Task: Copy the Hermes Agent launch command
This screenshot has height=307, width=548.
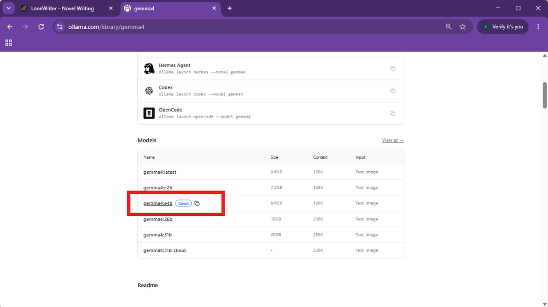Action: (393, 69)
